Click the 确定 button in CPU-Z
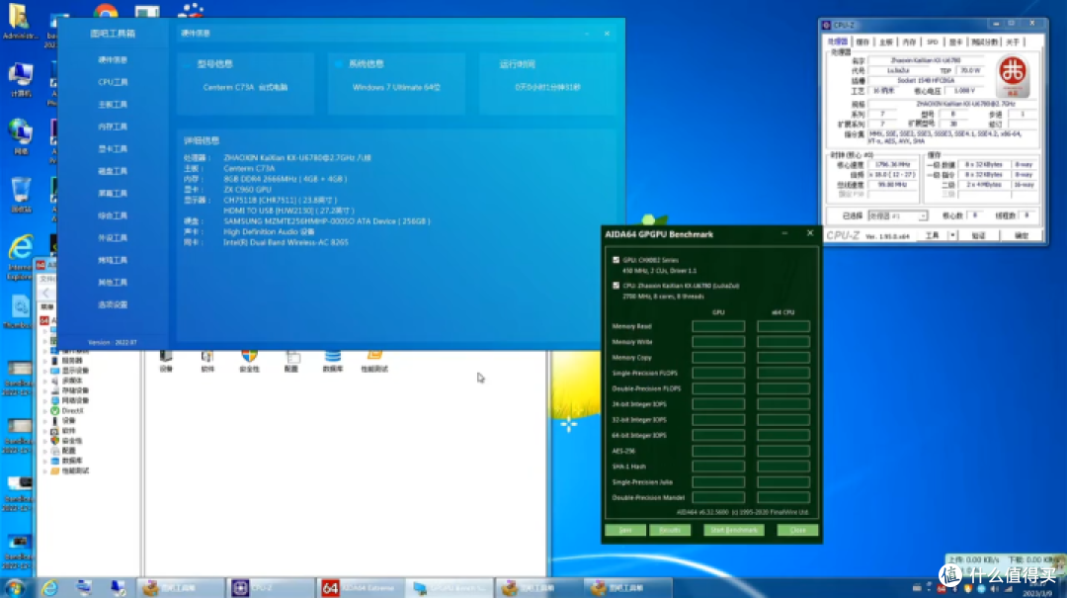This screenshot has width=1067, height=598. pos(1022,235)
